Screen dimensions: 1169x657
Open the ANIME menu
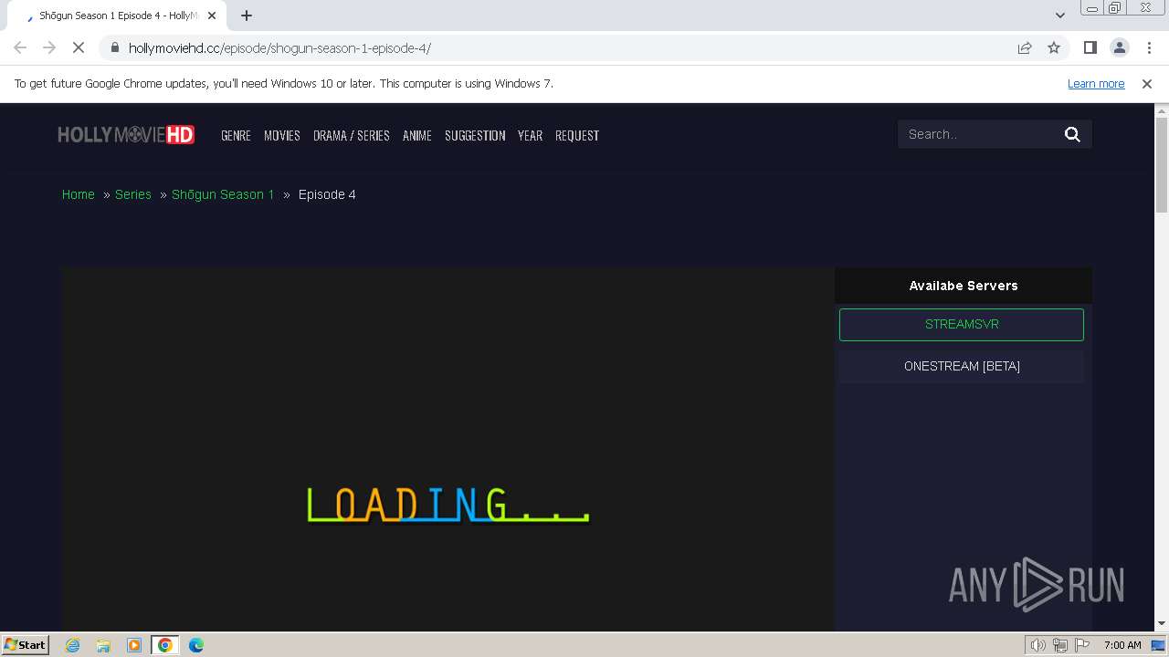click(x=416, y=135)
